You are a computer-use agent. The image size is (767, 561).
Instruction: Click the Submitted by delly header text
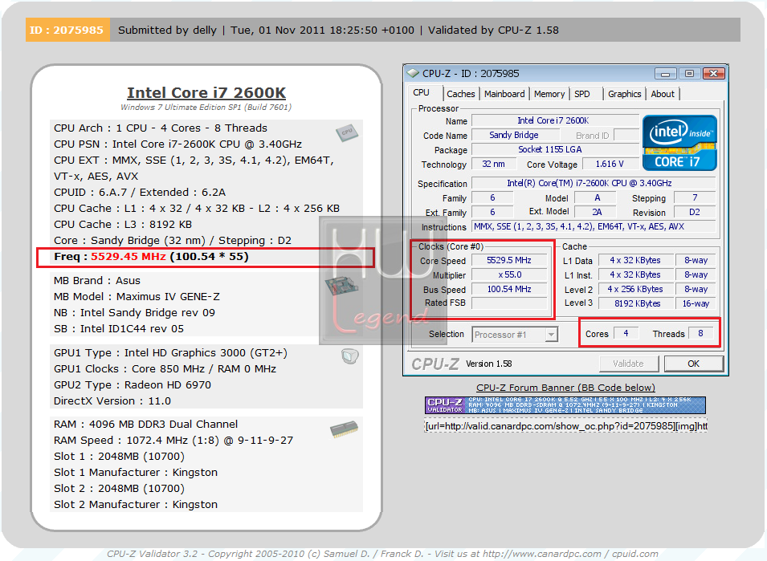tap(167, 30)
